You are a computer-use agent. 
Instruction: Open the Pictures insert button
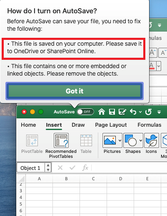point(110,143)
